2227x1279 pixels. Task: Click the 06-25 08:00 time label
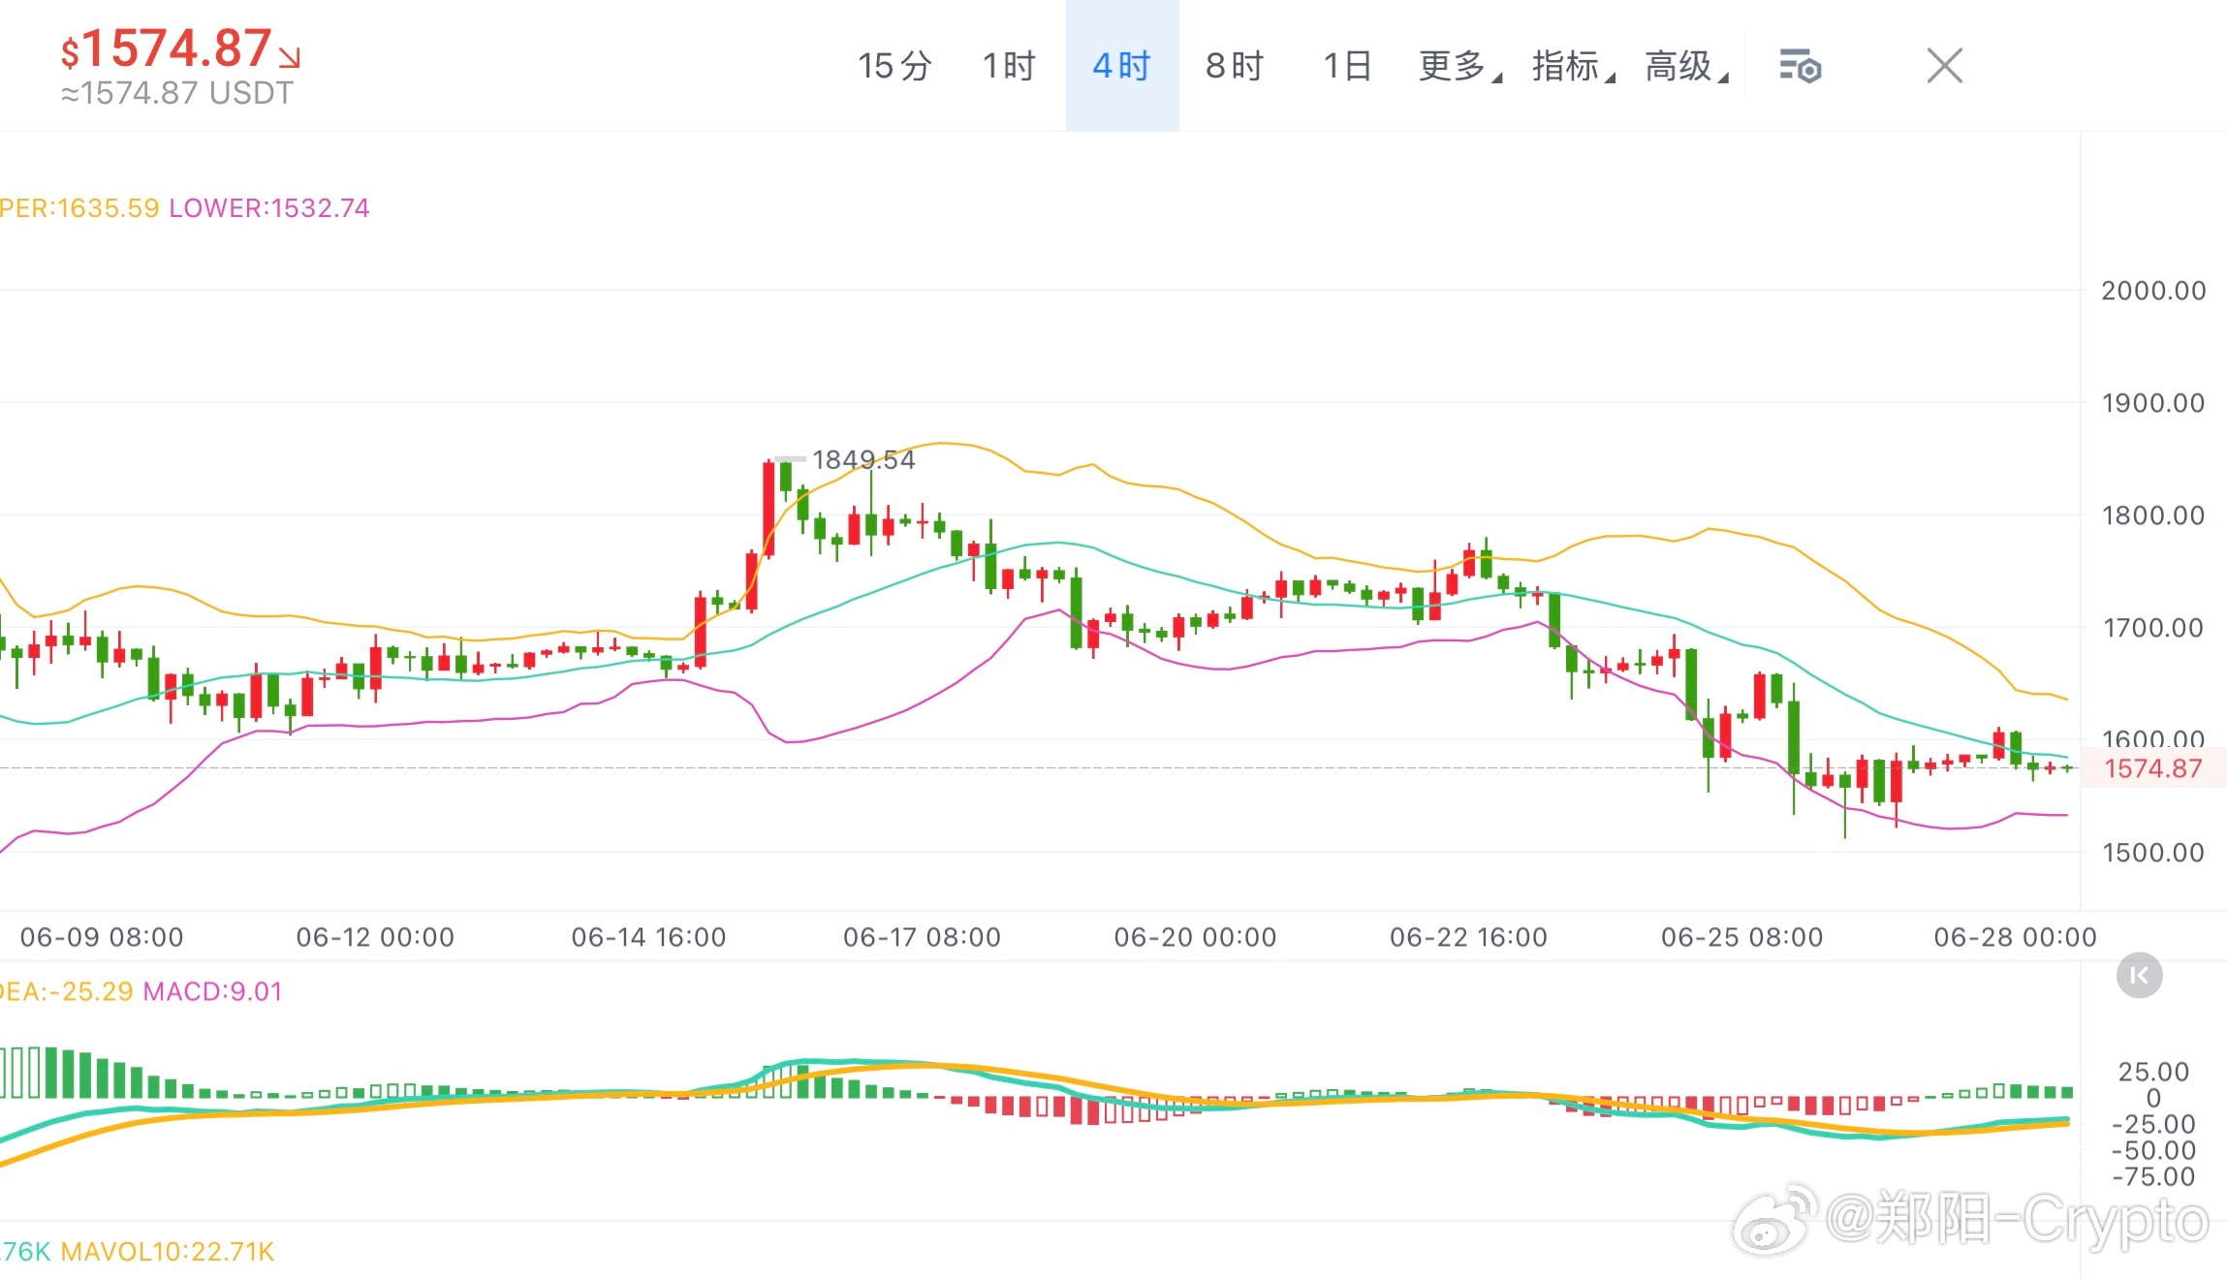pyautogui.click(x=1741, y=937)
